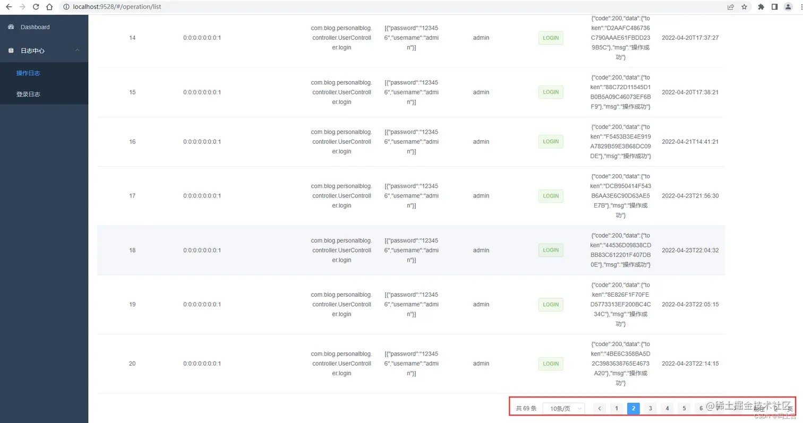Image resolution: width=803 pixels, height=423 pixels.
Task: Click the LOGIN tag in row 17
Action: (551, 196)
